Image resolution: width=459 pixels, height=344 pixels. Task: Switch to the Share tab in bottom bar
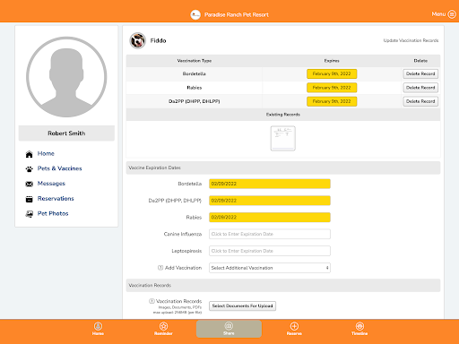229,329
